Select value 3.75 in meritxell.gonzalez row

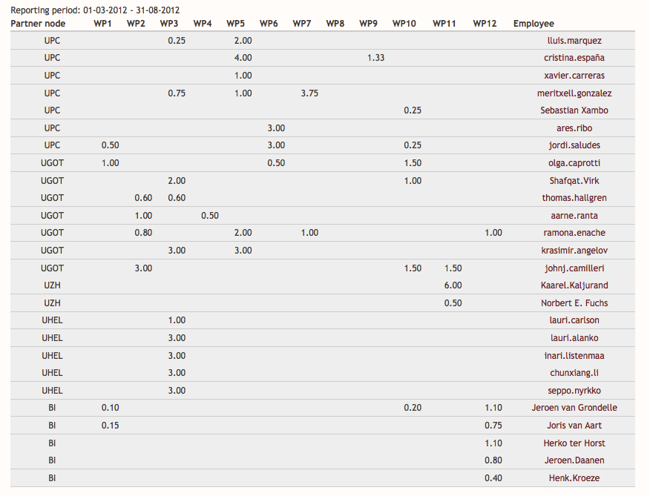click(x=309, y=93)
